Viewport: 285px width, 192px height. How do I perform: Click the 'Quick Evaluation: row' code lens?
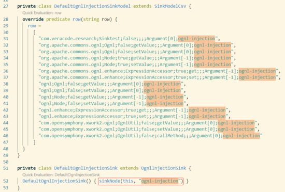42,13
